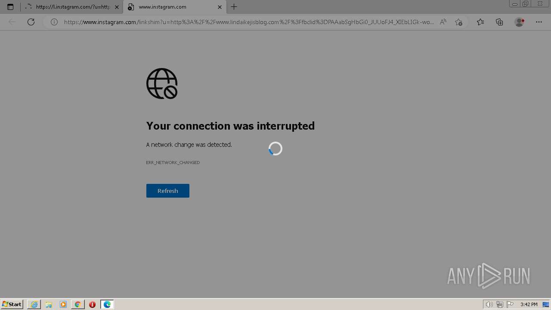Image resolution: width=551 pixels, height=310 pixels.
Task: Open the Windows Start button
Action: tap(12, 304)
